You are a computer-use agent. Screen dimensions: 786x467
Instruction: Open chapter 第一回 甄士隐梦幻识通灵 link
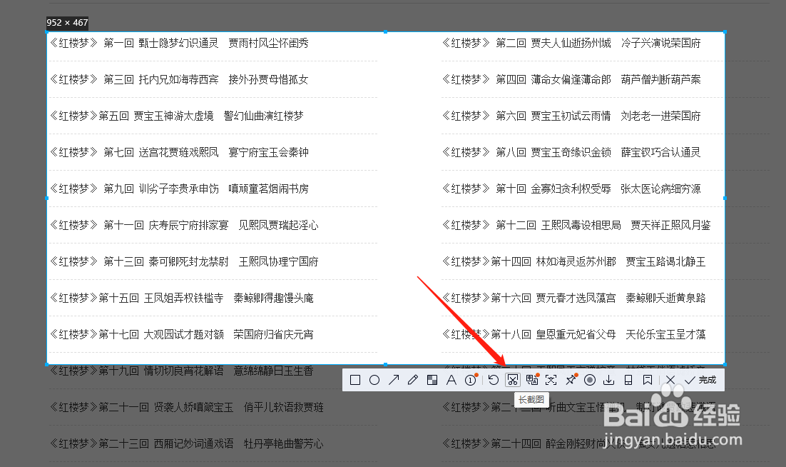click(179, 43)
